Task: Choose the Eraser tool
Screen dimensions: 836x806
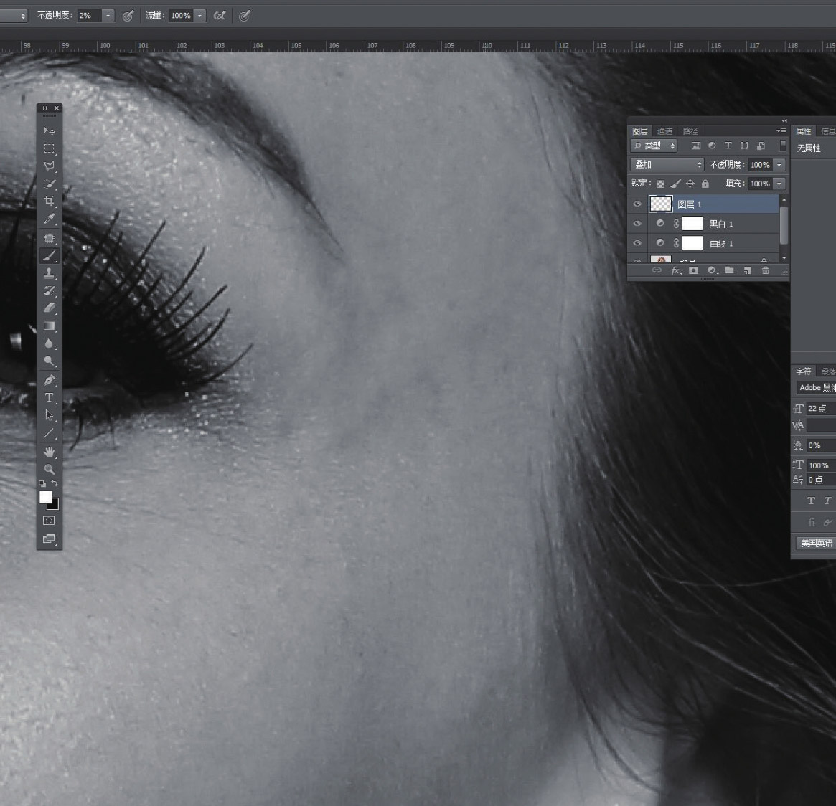Action: pyautogui.click(x=49, y=308)
